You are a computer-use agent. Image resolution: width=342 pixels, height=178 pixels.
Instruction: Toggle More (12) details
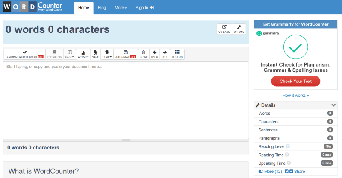click(270, 172)
